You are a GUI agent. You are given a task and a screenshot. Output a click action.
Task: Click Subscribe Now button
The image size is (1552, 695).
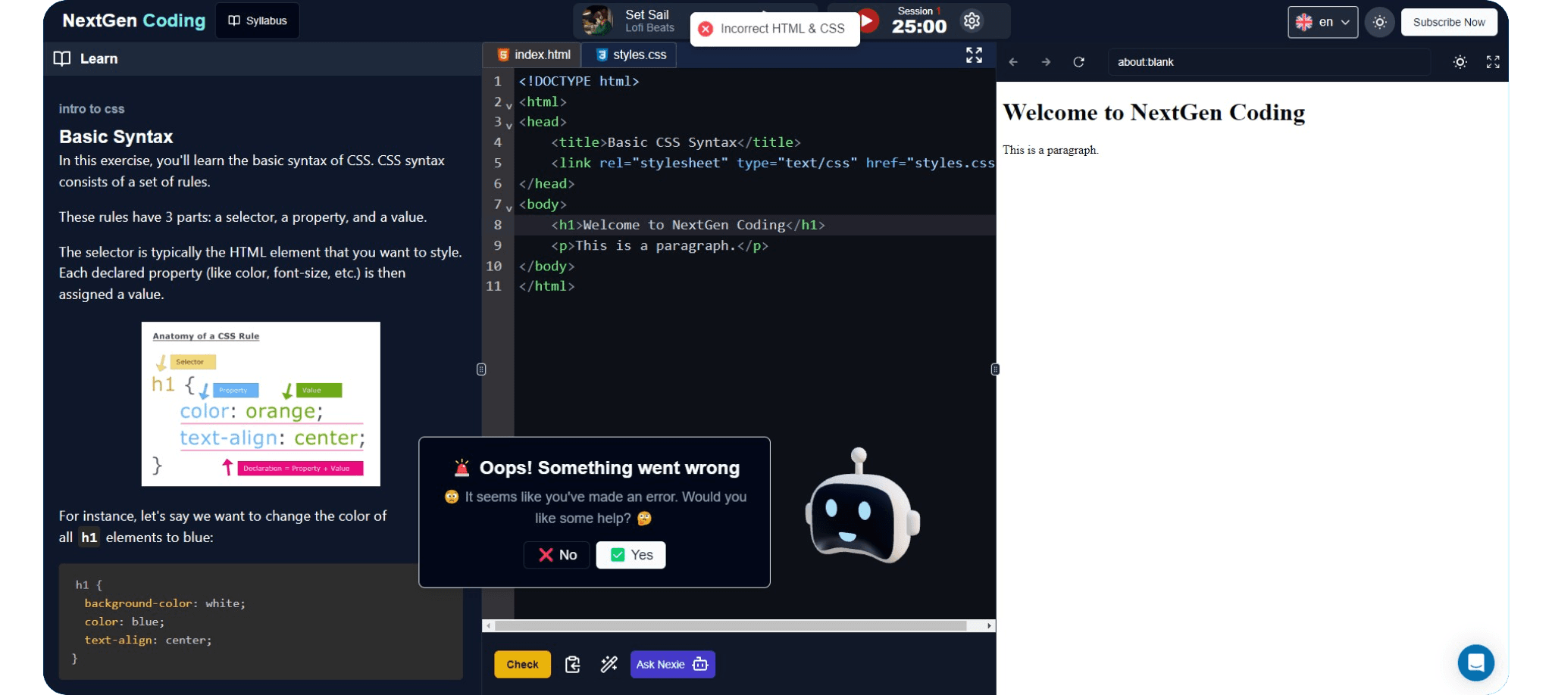pos(1449,22)
